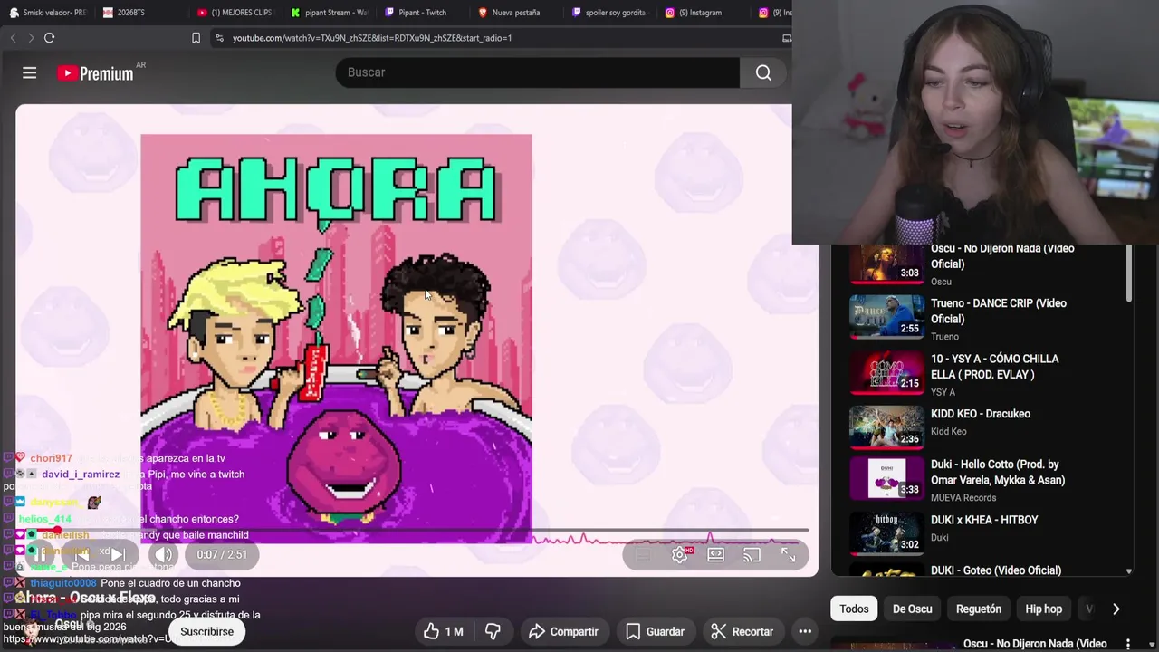This screenshot has width=1159, height=652.
Task: Cast video with Play on TV icon
Action: pyautogui.click(x=752, y=555)
